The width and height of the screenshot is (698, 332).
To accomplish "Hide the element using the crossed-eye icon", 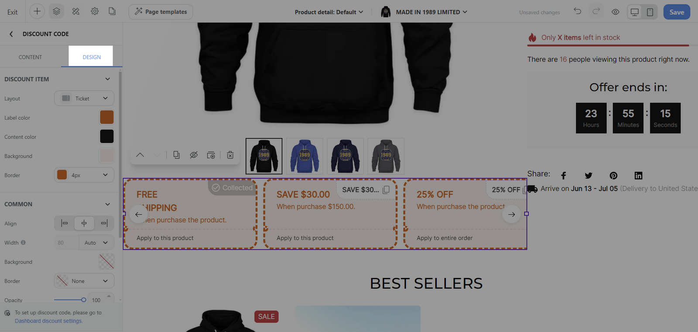I will tap(194, 155).
